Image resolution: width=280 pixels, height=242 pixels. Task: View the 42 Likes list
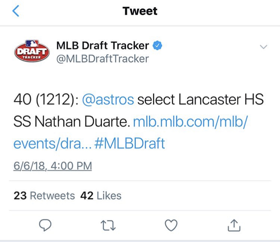(x=101, y=196)
